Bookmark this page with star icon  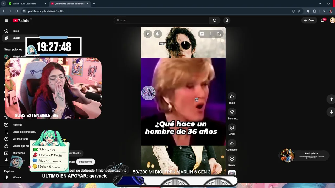click(299, 11)
